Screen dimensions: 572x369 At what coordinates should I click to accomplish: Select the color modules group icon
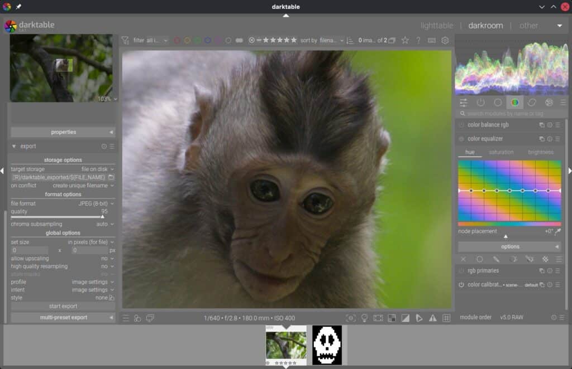click(x=514, y=103)
